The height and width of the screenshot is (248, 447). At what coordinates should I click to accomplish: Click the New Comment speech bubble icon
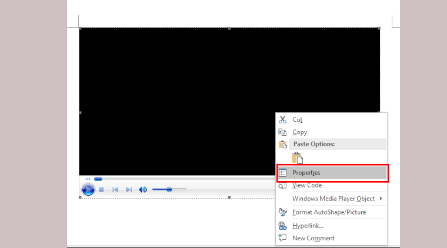(x=282, y=238)
